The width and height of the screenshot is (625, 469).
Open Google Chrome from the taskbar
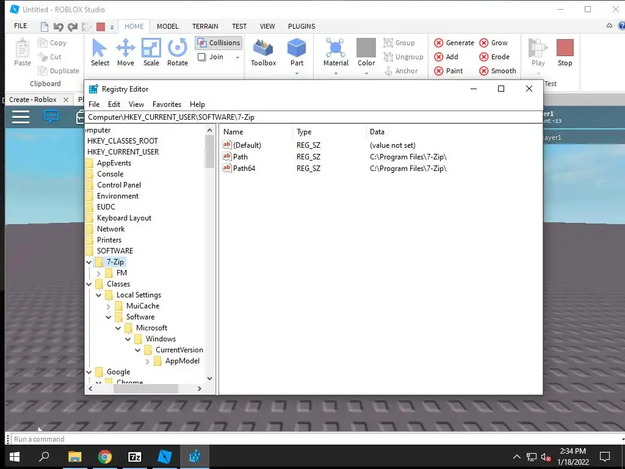click(x=105, y=457)
